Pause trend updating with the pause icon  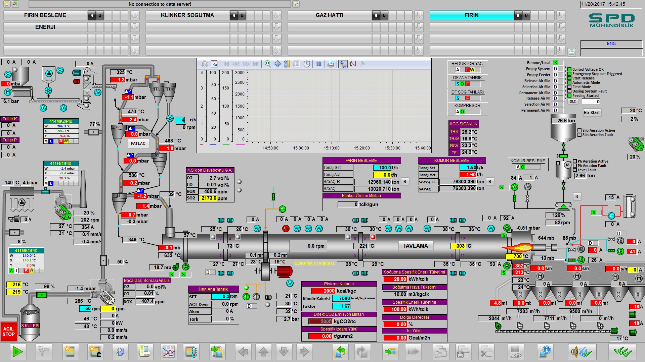(318, 64)
